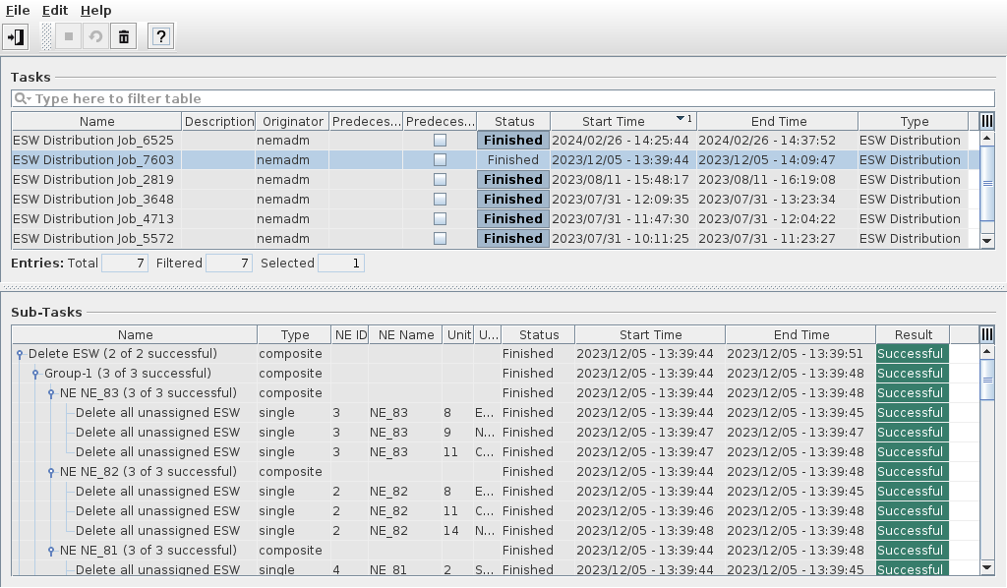Open the File menu
1007x588 pixels.
point(18,10)
